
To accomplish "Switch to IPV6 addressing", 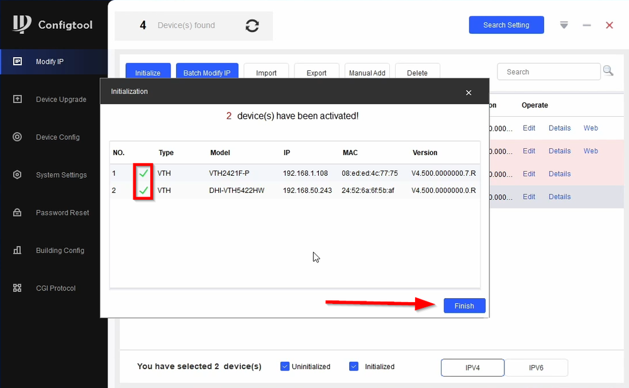I will tap(537, 367).
